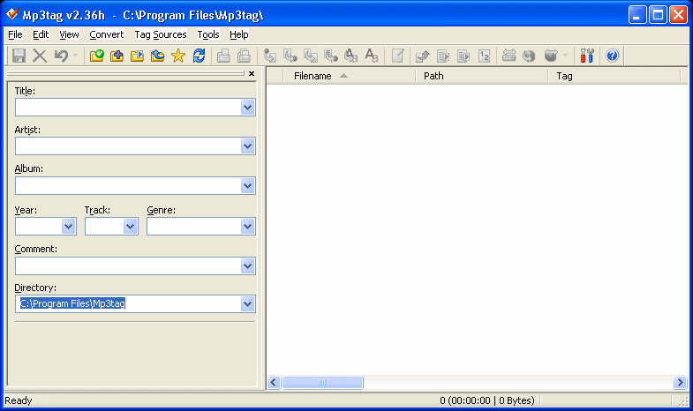Open the File menu
This screenshot has width=693, height=411.
(16, 34)
